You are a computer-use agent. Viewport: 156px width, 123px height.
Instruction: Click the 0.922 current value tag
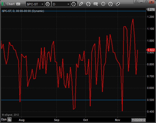click(x=151, y=50)
